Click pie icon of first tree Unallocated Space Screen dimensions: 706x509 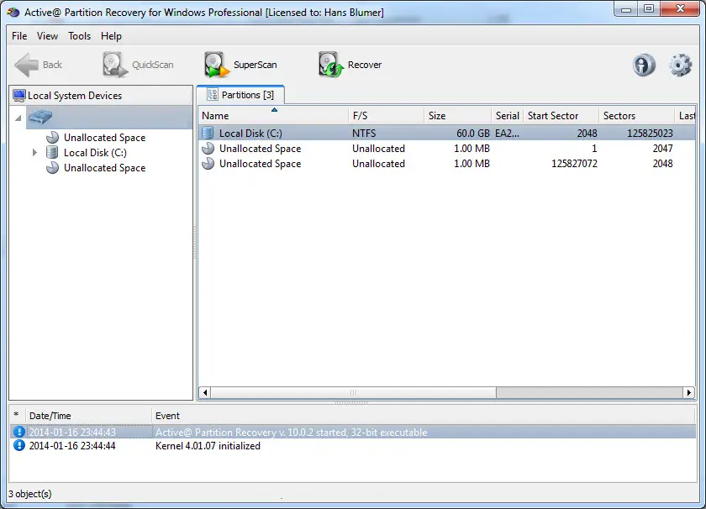pos(53,137)
